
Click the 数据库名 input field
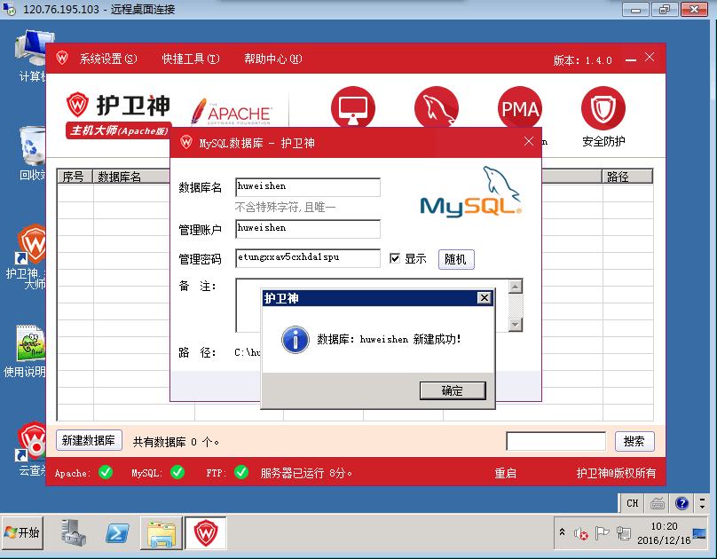(x=308, y=187)
